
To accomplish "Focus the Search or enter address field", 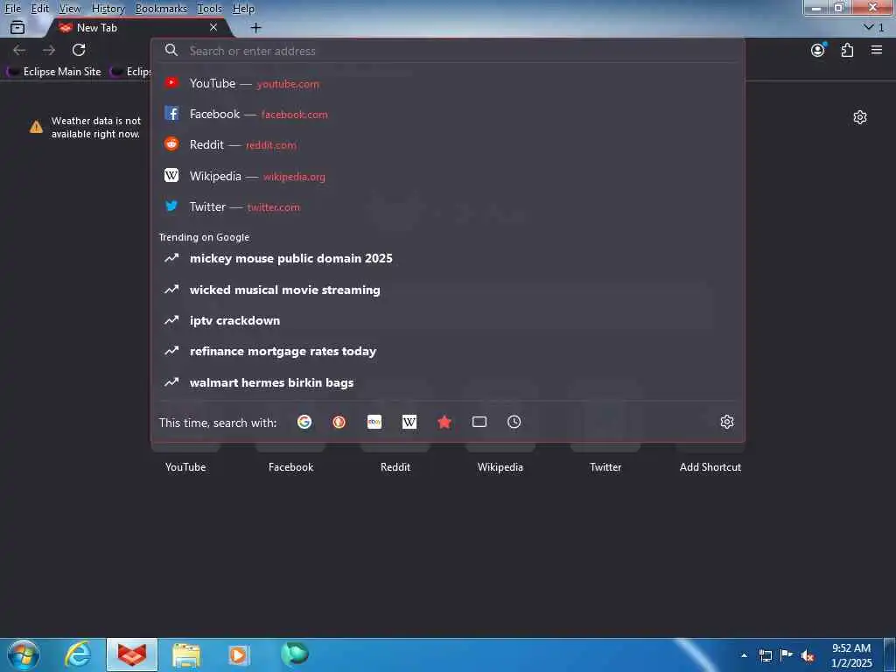I will point(448,51).
